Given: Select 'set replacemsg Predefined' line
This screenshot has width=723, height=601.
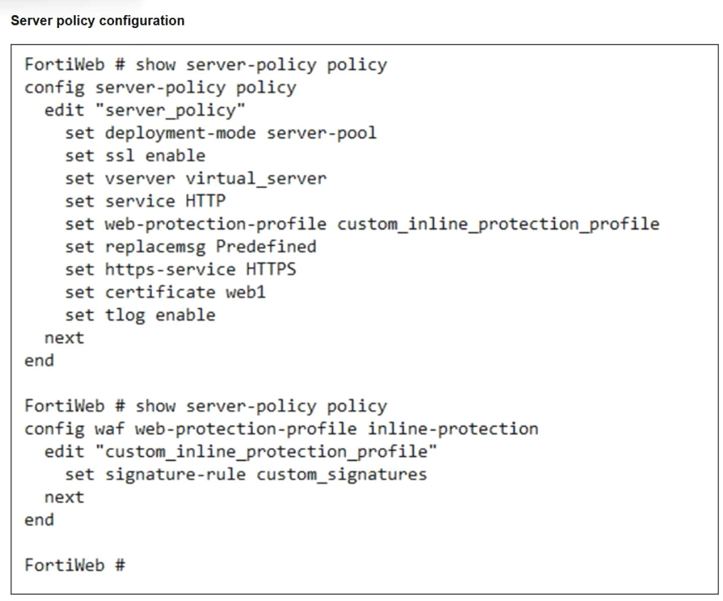Looking at the screenshot, I should pos(191,247).
